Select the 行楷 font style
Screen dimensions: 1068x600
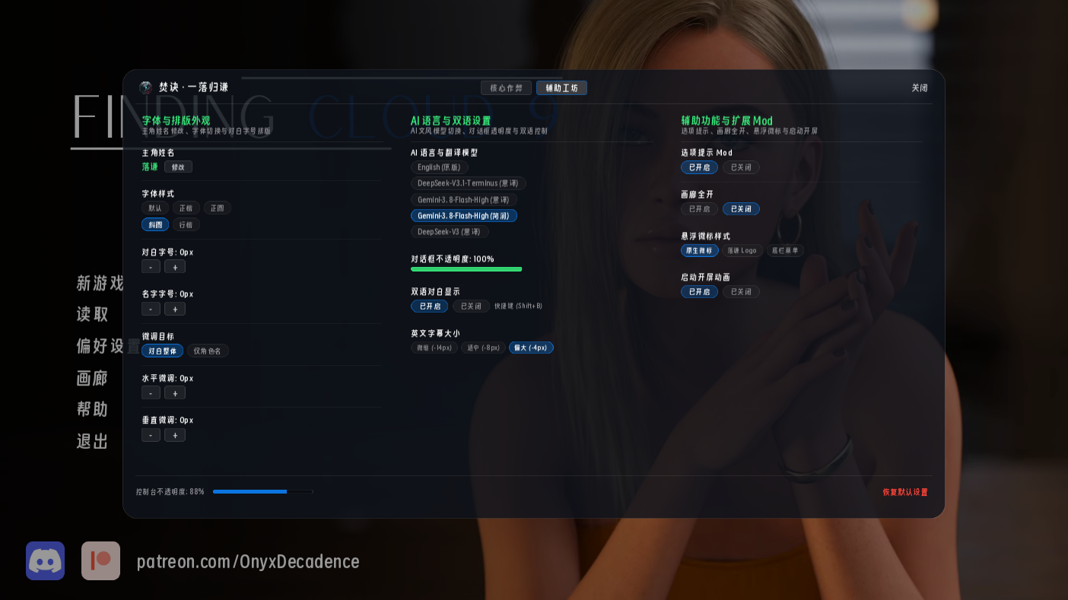186,224
